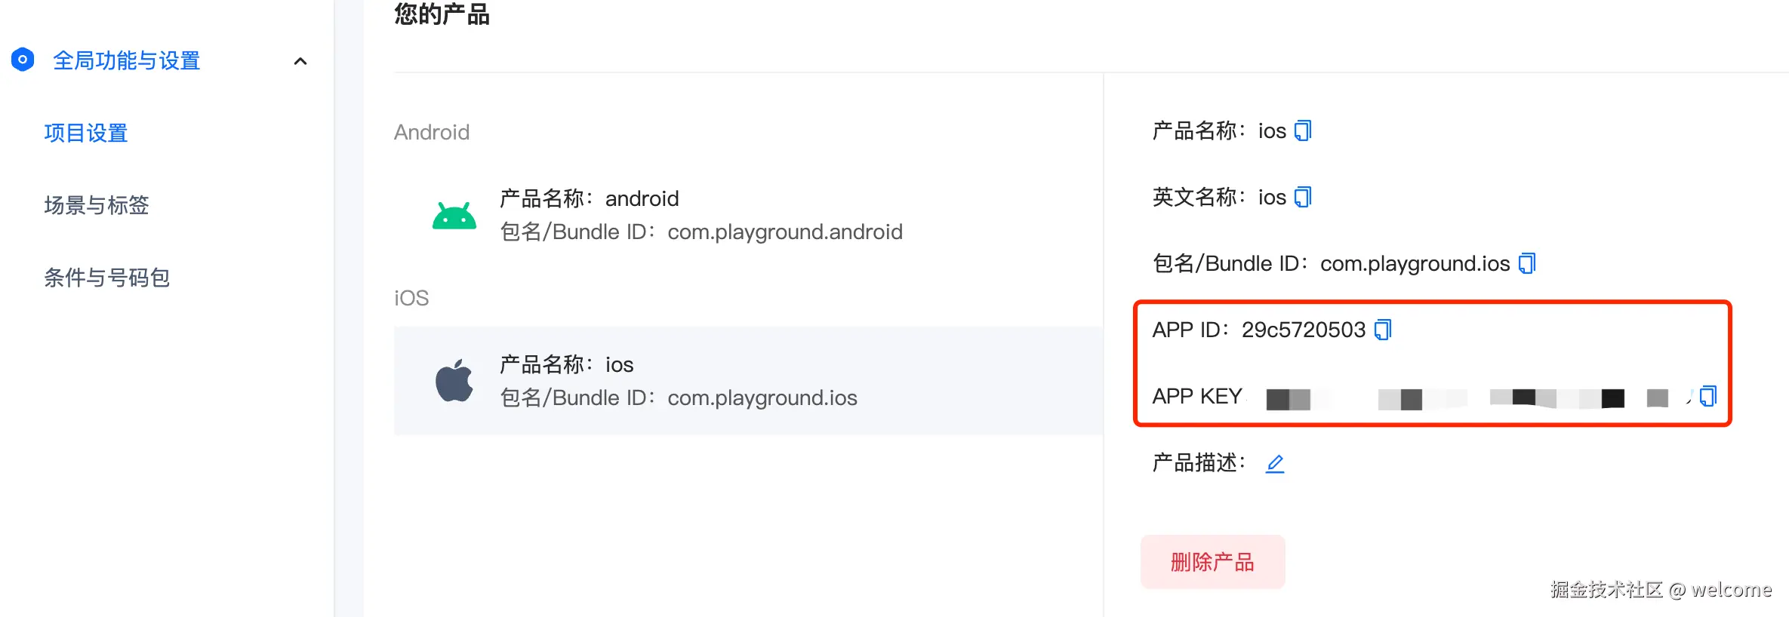Click the green Android robot icon
This screenshot has height=617, width=1789.
(x=454, y=216)
